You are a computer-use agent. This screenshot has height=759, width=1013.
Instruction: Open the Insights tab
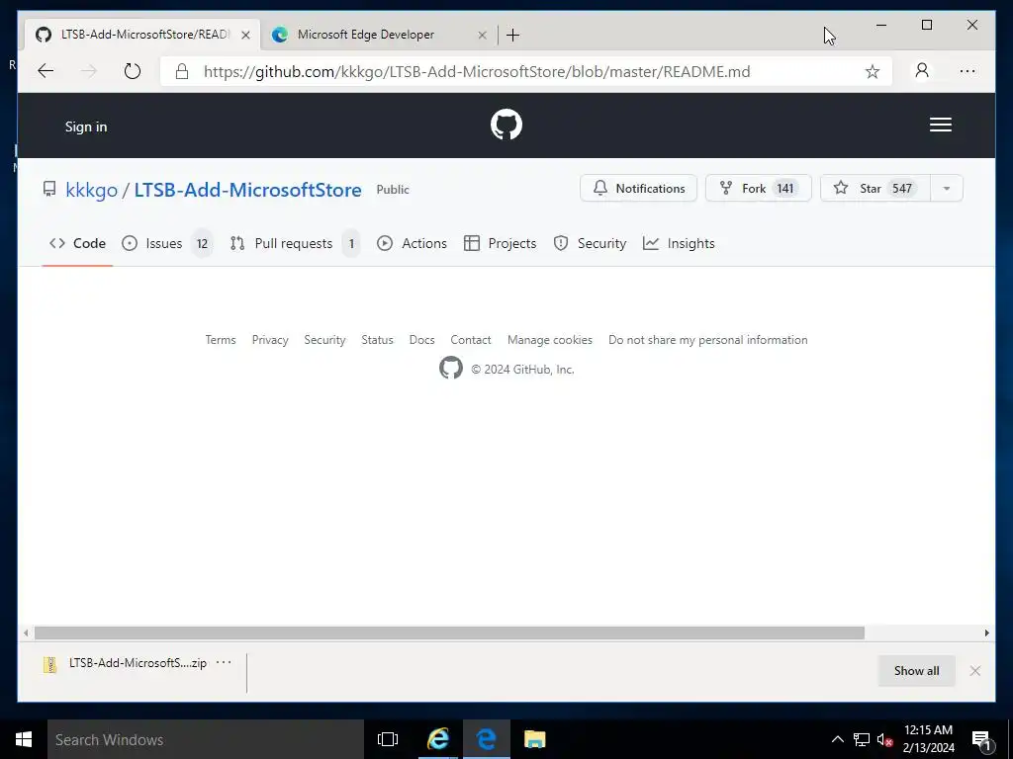[679, 243]
